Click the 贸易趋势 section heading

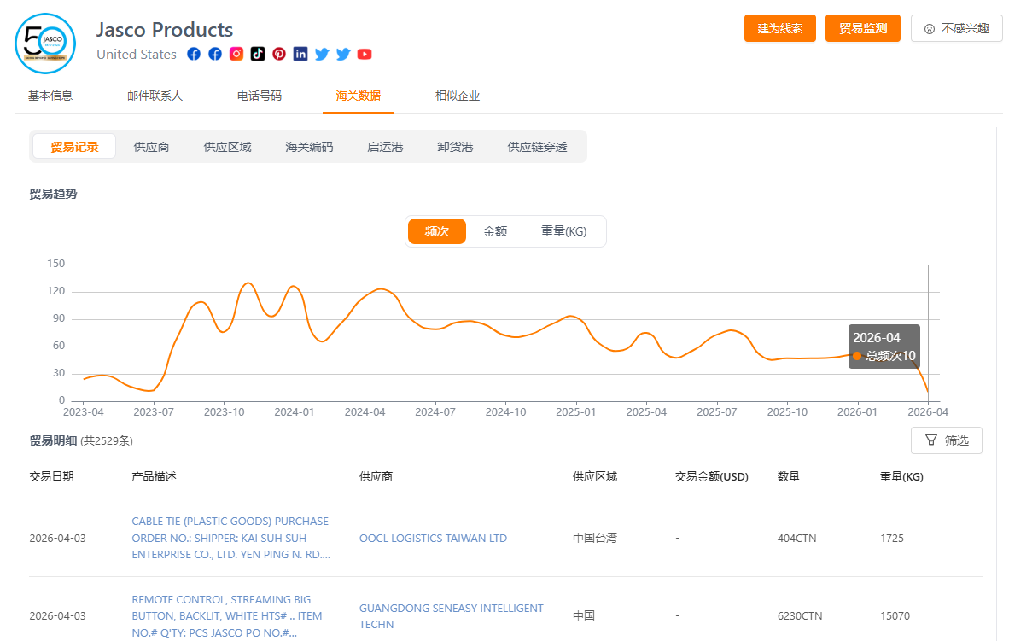pyautogui.click(x=53, y=194)
